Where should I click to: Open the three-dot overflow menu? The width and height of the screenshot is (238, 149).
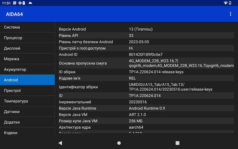point(231,14)
